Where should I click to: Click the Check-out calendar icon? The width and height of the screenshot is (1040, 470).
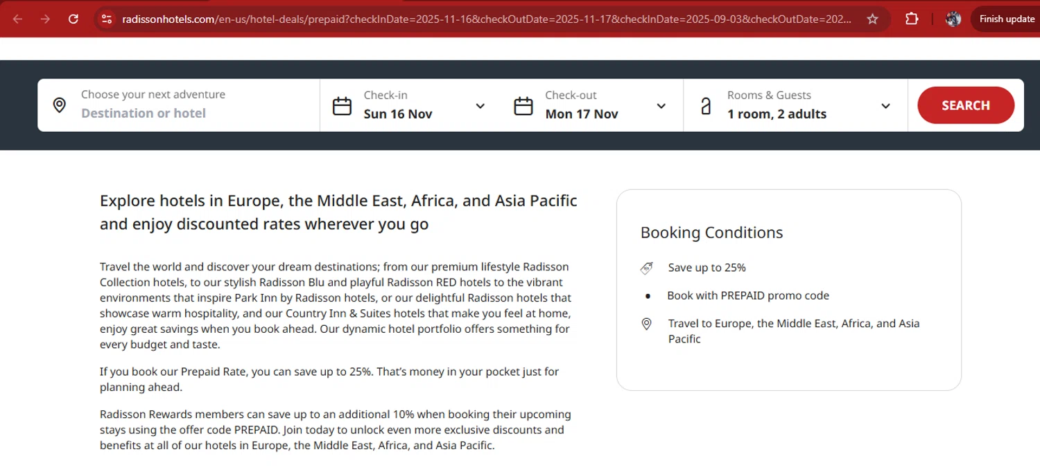click(523, 106)
